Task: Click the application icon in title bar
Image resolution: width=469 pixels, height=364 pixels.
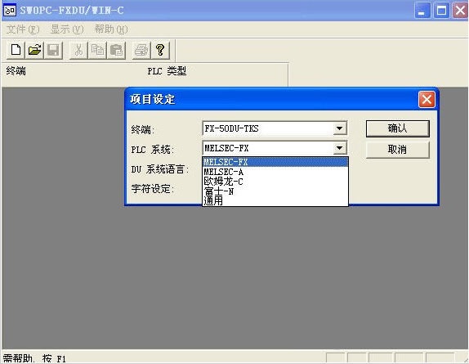Action: [x=10, y=10]
